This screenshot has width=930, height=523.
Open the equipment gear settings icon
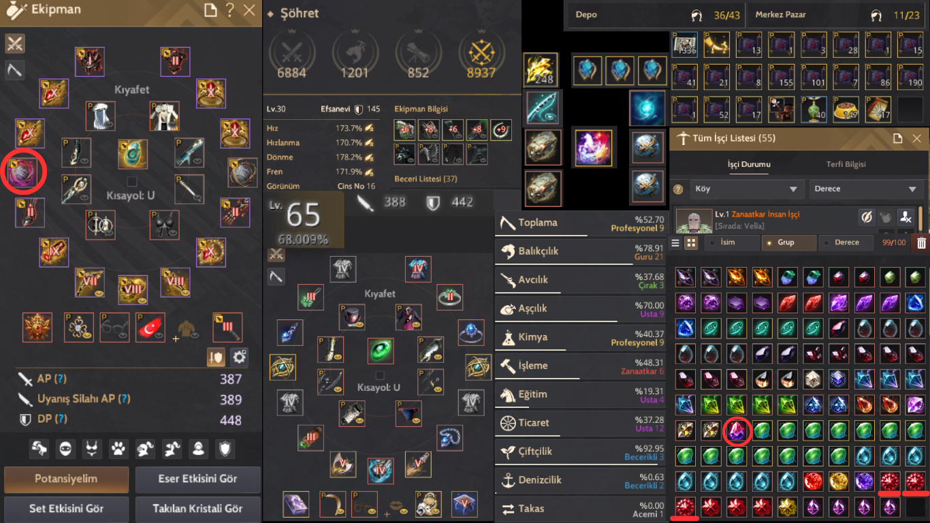239,356
